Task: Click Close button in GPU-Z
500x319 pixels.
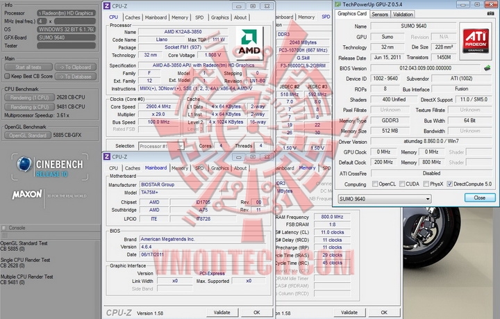Action: coord(480,198)
